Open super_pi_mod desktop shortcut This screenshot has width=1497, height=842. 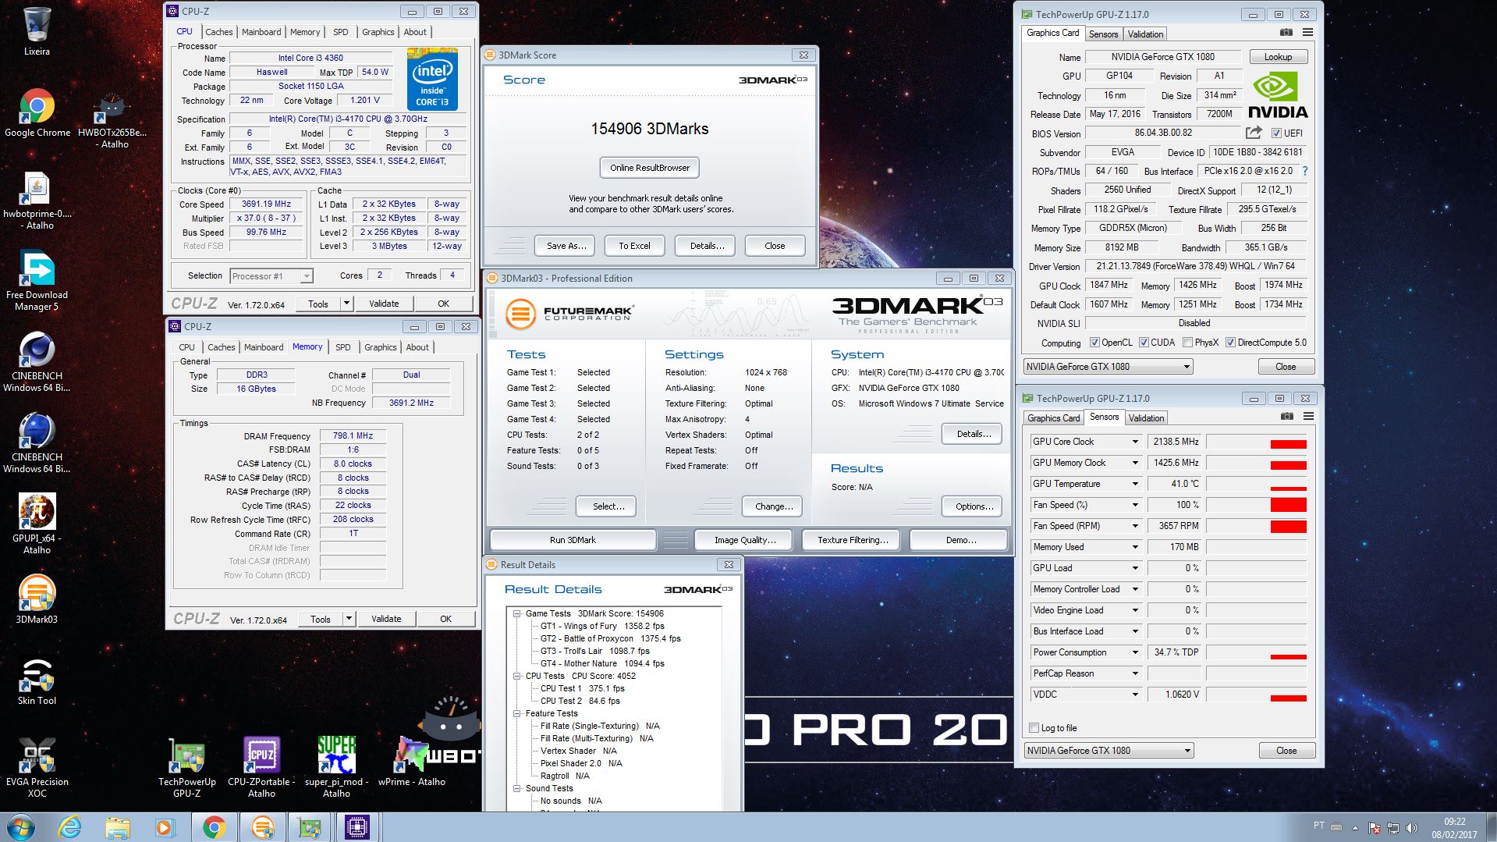click(x=336, y=768)
